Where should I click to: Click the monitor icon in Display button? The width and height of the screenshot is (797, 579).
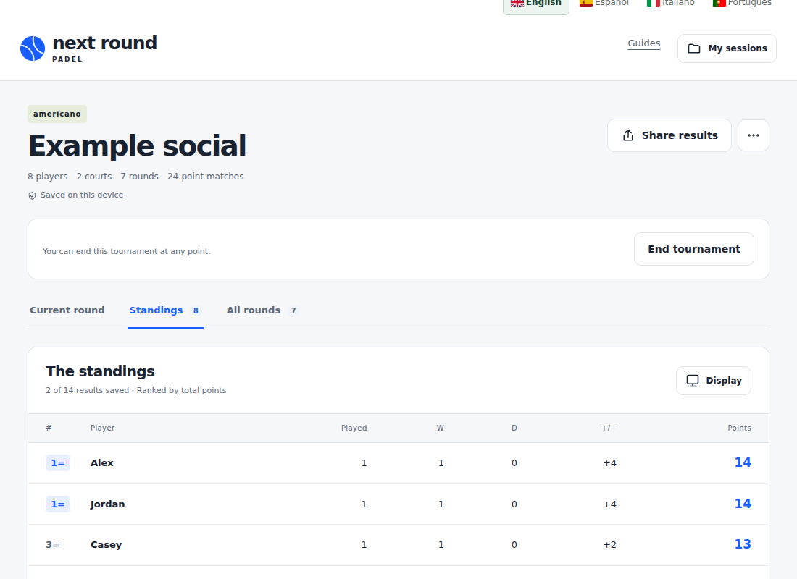click(692, 381)
